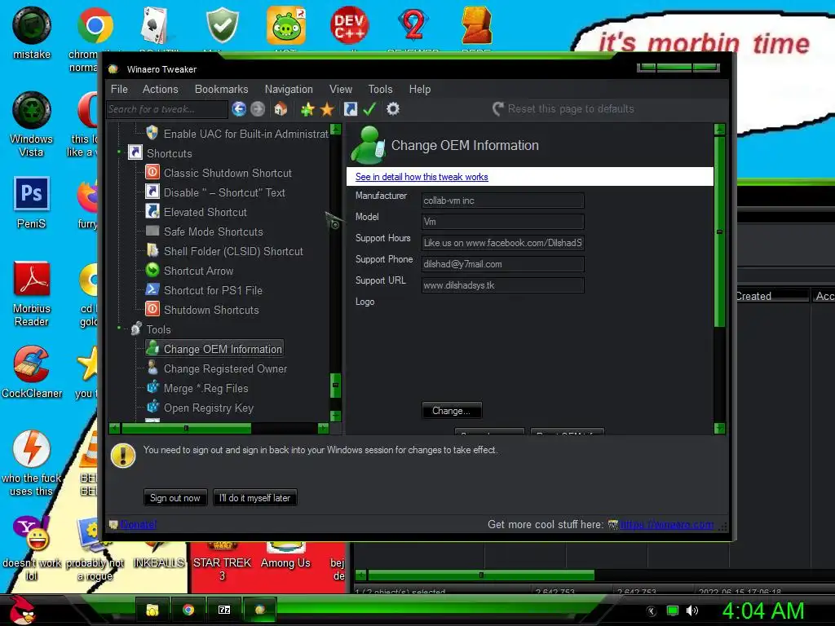
Task: Click the Chrome taskbar button
Action: (x=188, y=610)
